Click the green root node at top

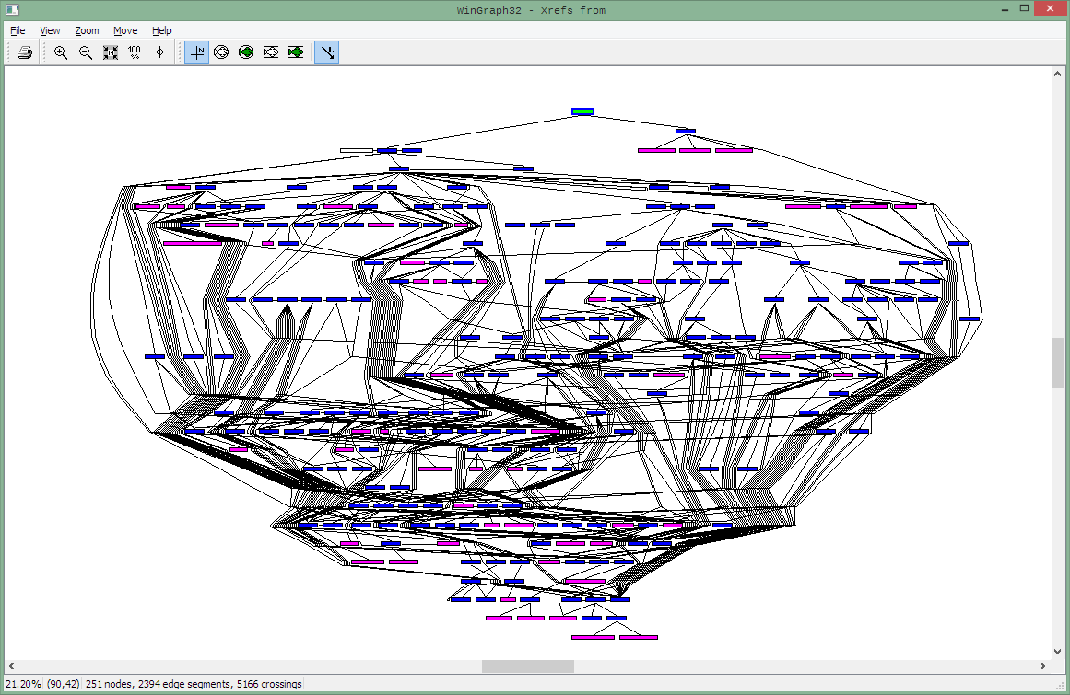point(582,111)
